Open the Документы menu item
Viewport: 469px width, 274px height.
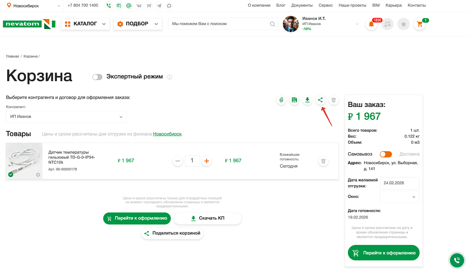(302, 5)
